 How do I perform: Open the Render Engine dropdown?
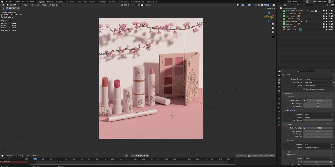click(319, 79)
